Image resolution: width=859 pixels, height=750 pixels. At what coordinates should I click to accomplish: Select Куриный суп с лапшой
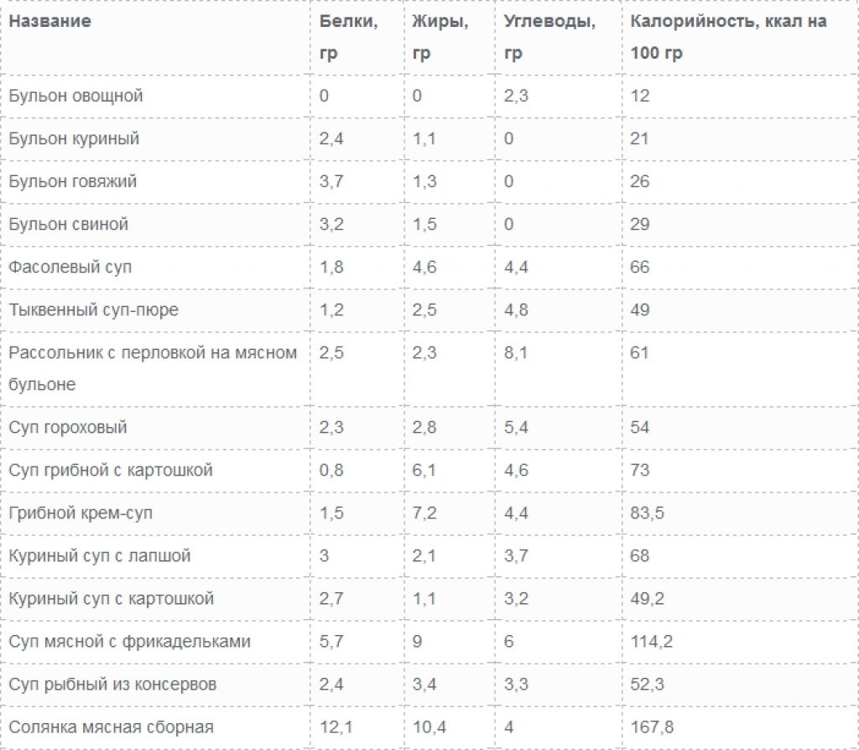click(x=100, y=555)
